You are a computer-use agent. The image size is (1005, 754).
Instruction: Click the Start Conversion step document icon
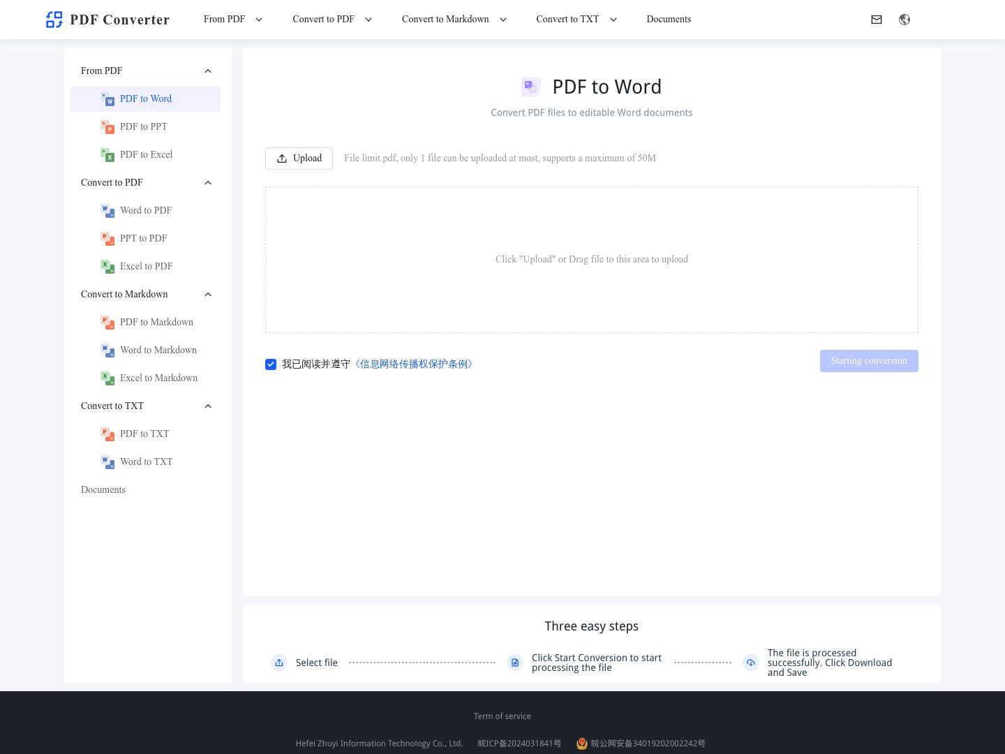[515, 663]
